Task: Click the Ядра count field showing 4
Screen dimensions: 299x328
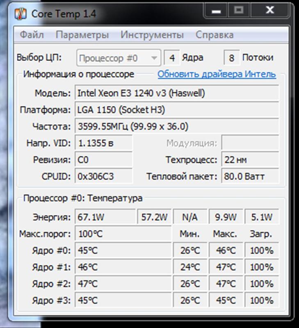Action: point(172,58)
